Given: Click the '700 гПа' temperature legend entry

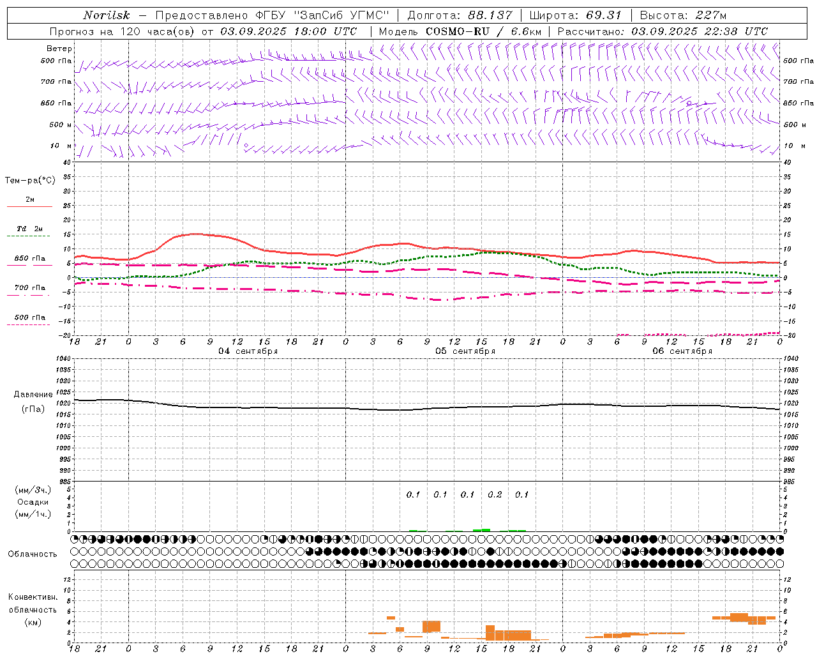Looking at the screenshot, I should click(x=29, y=287).
